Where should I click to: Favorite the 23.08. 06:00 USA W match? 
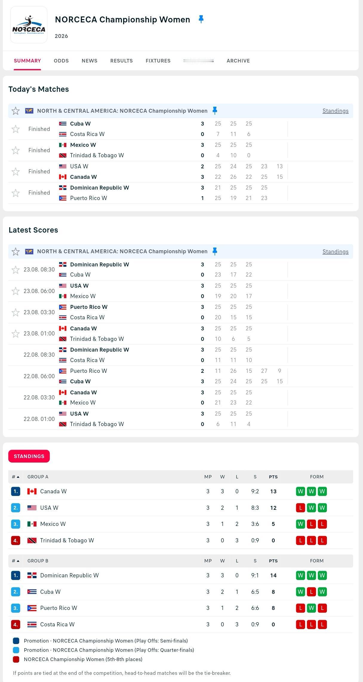coord(16,291)
